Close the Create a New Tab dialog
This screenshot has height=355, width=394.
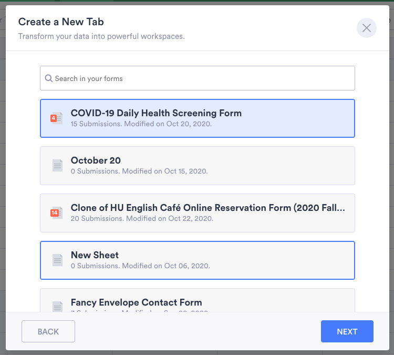(x=366, y=28)
